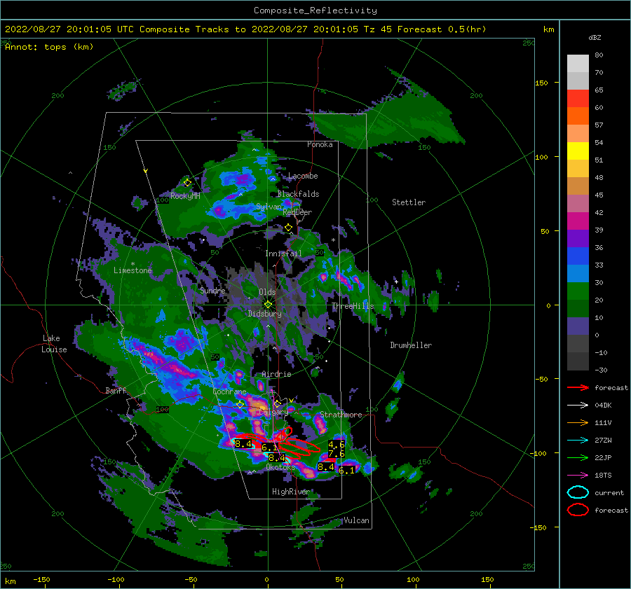Screen dimensions: 631x589
Task: Click the light gray 70–80 dBZ swatch
Action: (578, 64)
